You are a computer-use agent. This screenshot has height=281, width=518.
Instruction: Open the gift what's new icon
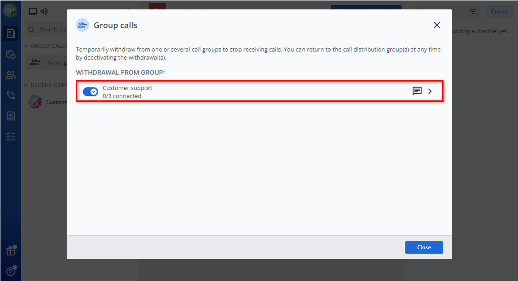[x=11, y=251]
